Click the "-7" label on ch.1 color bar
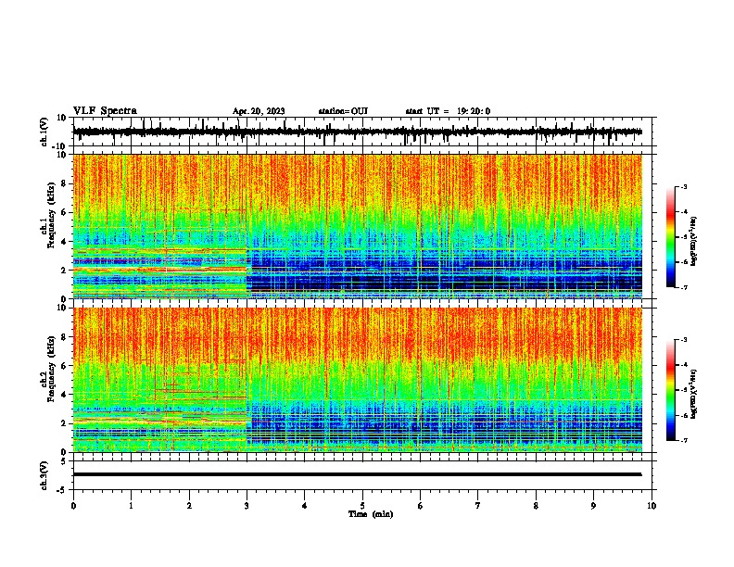The width and height of the screenshot is (734, 567). tap(684, 287)
